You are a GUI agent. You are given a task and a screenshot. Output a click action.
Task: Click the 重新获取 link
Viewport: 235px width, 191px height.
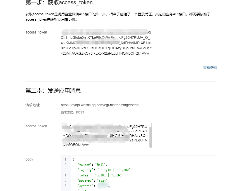click(210, 67)
